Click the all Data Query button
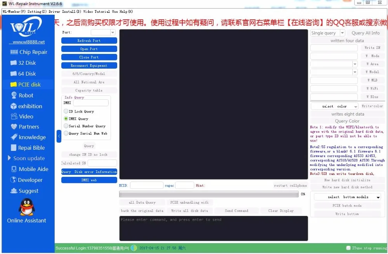This screenshot has height=254, width=388. coord(142,202)
